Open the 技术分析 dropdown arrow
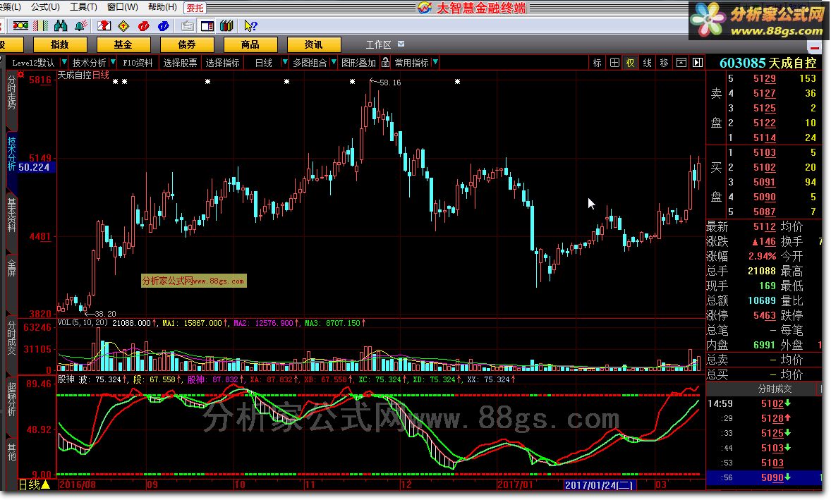 tap(113, 63)
